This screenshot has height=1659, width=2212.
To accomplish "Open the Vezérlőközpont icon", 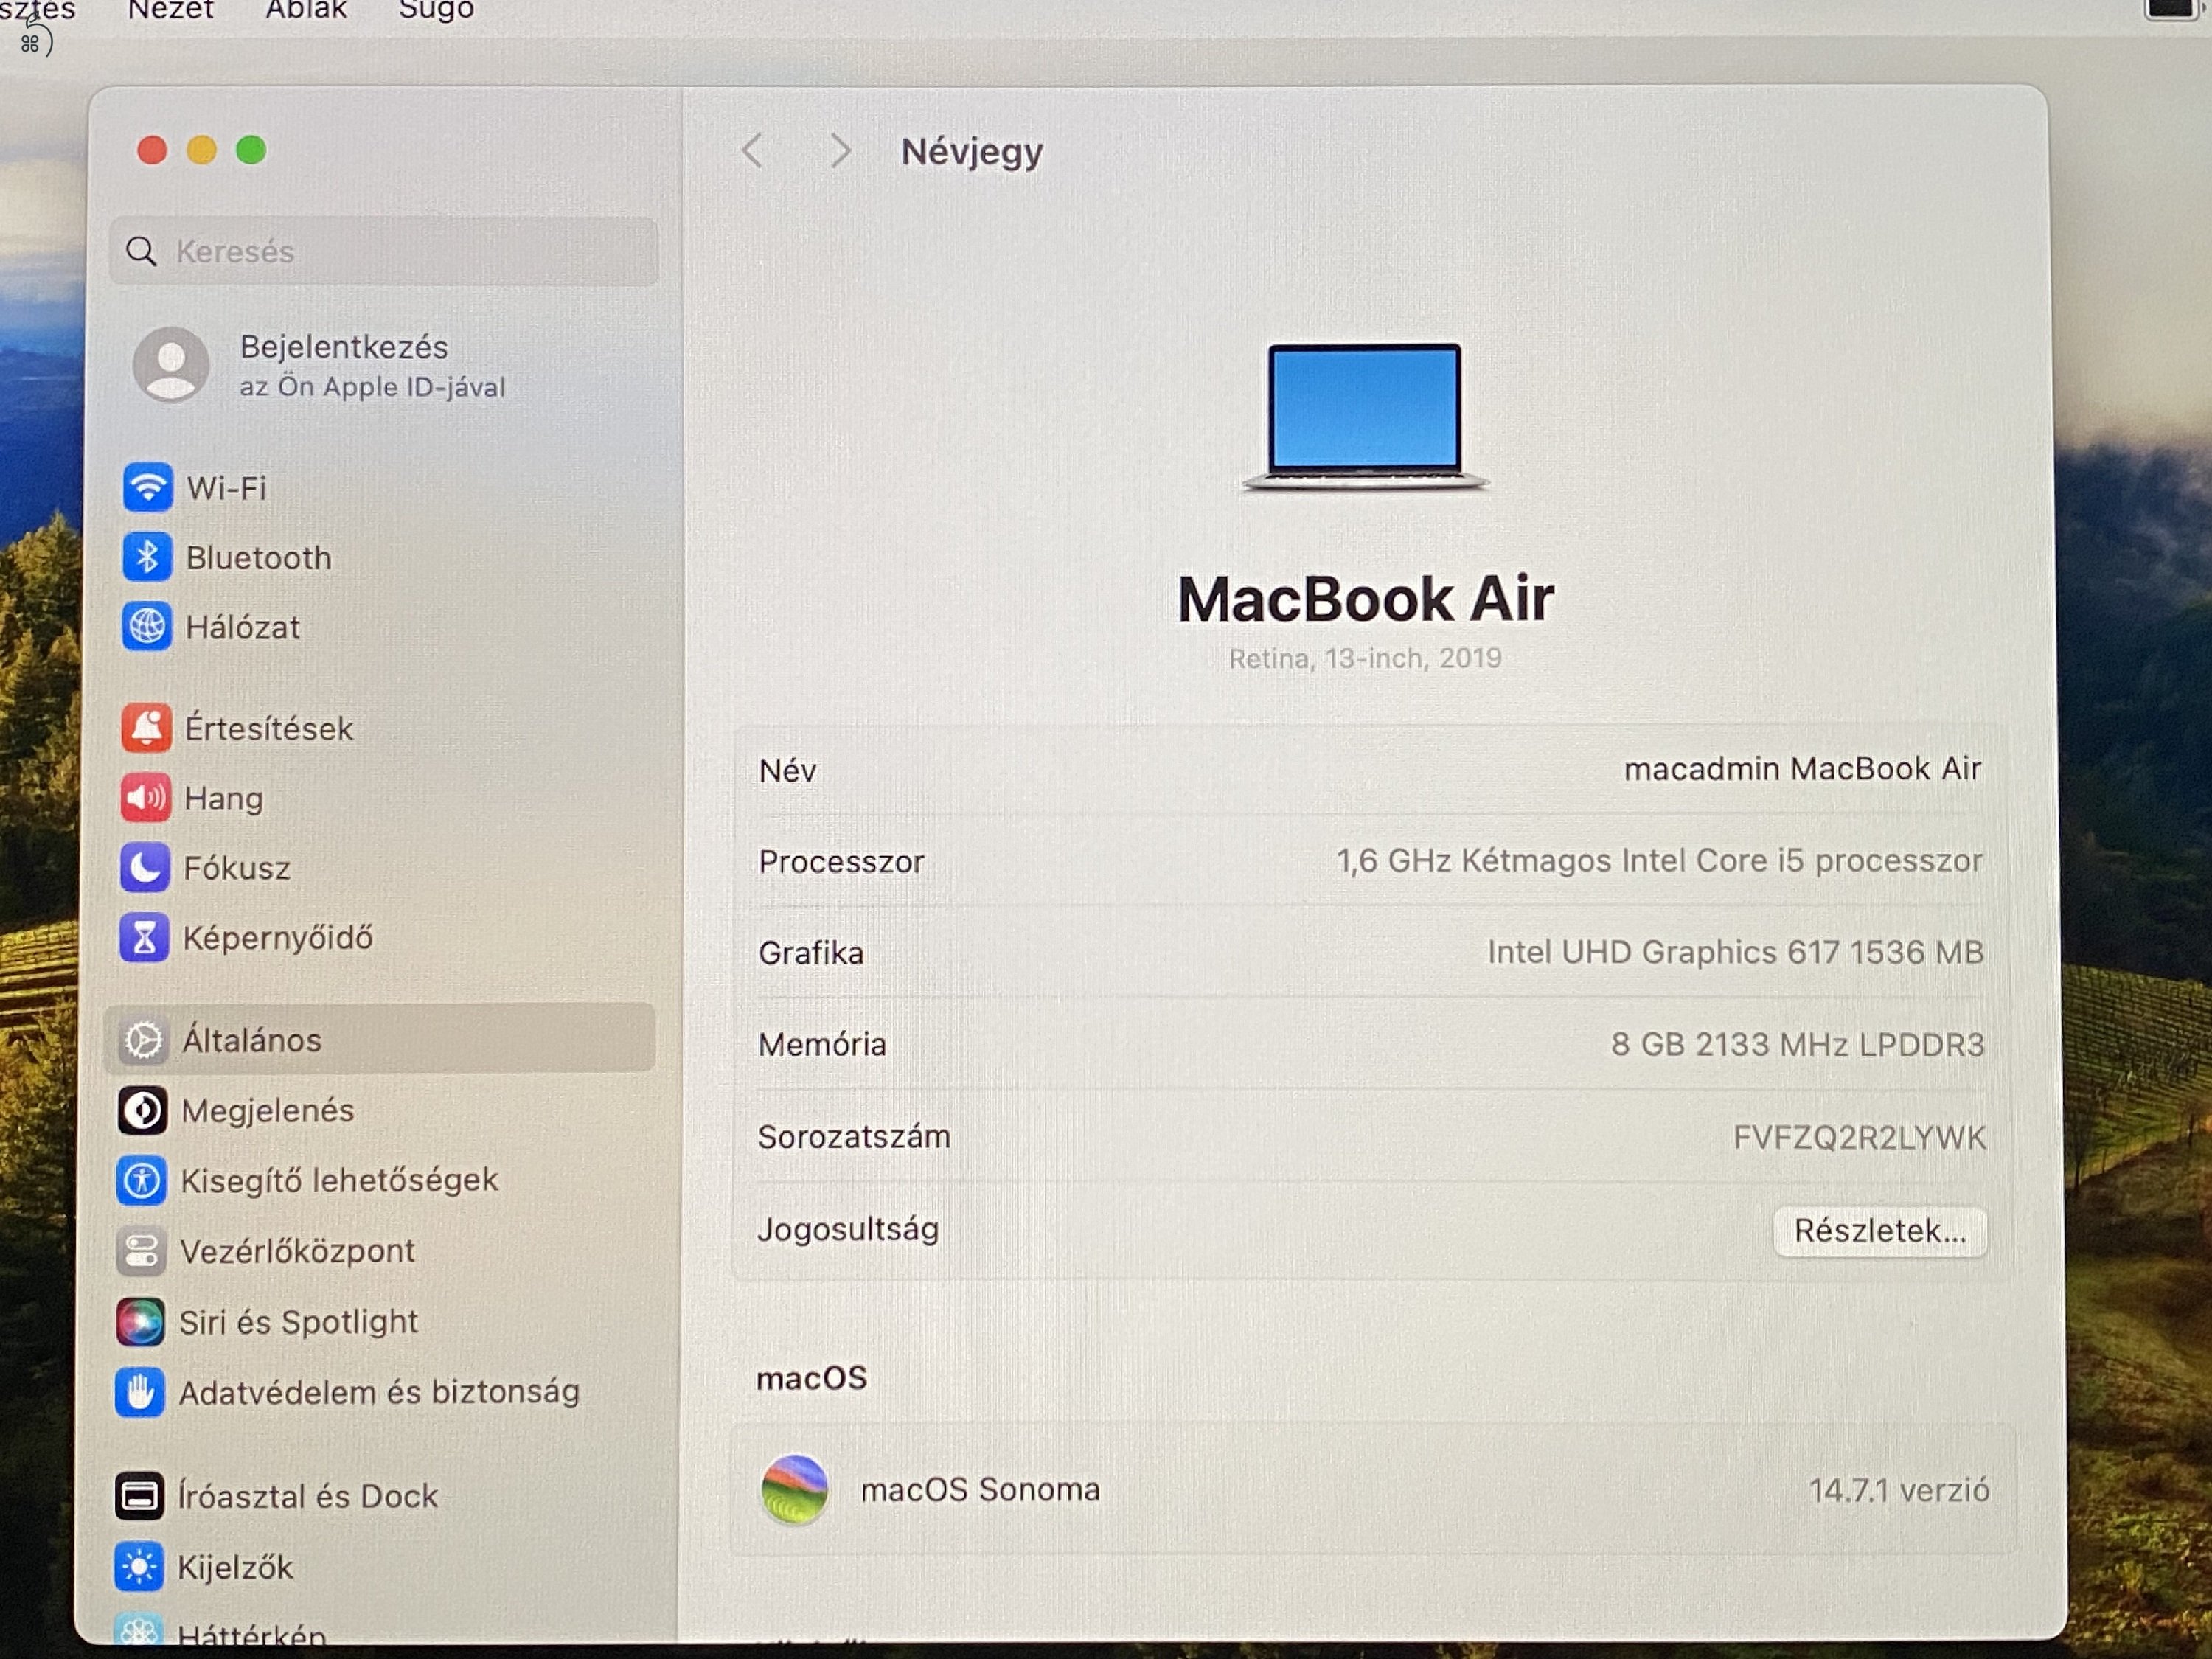I will pos(142,1251).
